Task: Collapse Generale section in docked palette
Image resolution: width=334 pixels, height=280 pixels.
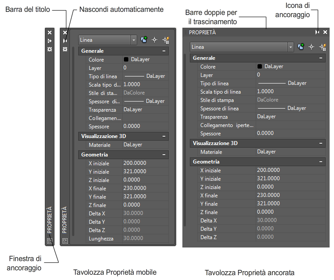Action: click(321, 58)
